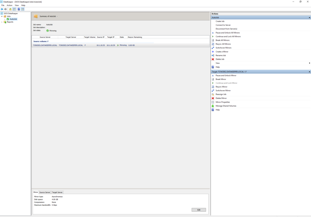Select the AutoJob job in the tree

(13, 19)
